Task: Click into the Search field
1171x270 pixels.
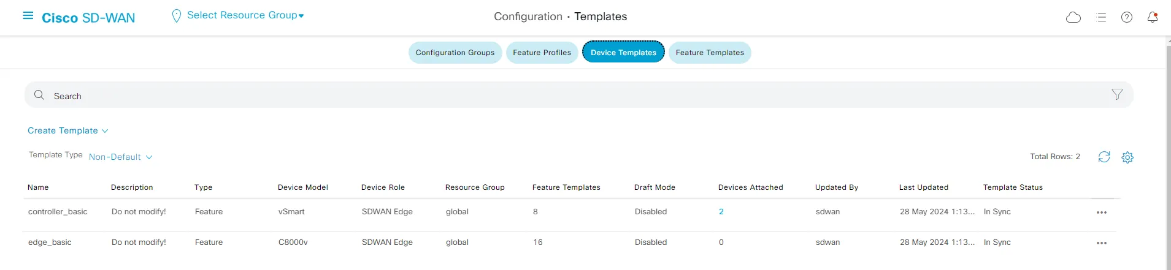Action: 552,96
